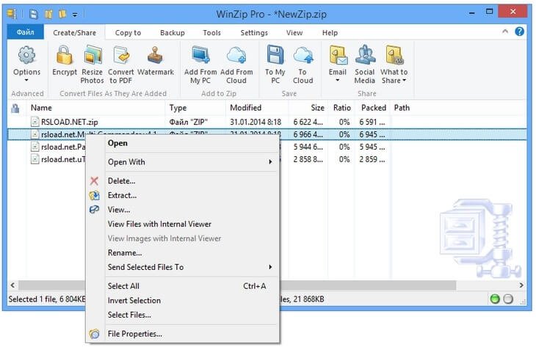The width and height of the screenshot is (536, 347).
Task: Click the red X Delete icon in the menu
Action: point(94,181)
